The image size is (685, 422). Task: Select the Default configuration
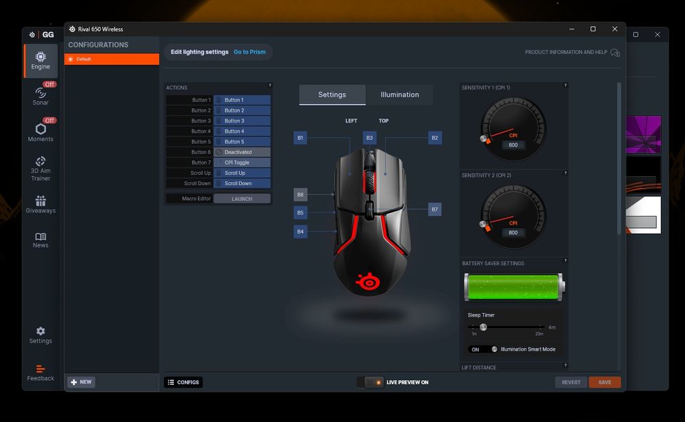112,59
